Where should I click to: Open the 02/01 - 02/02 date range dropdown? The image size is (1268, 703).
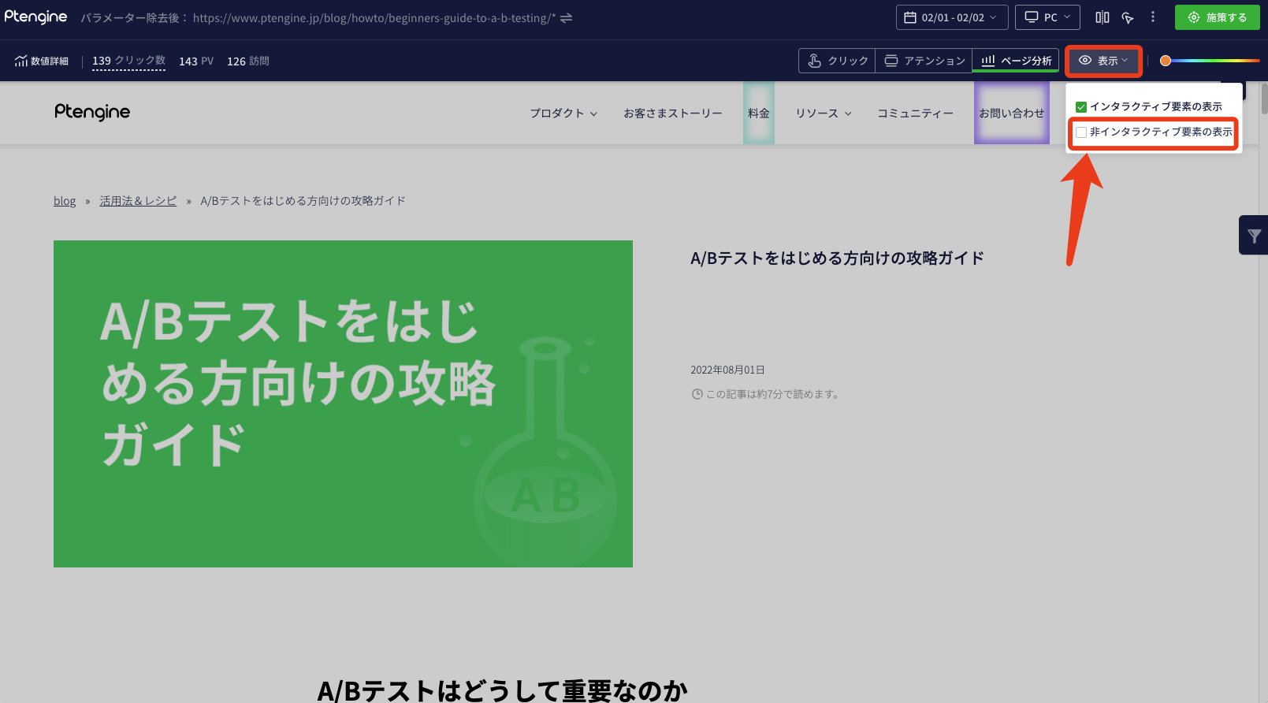tap(952, 17)
